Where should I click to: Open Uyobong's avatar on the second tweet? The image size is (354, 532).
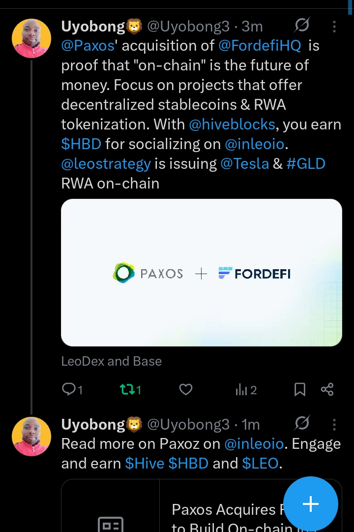pos(31,436)
